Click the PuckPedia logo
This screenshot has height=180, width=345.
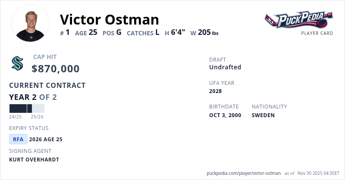click(x=298, y=19)
